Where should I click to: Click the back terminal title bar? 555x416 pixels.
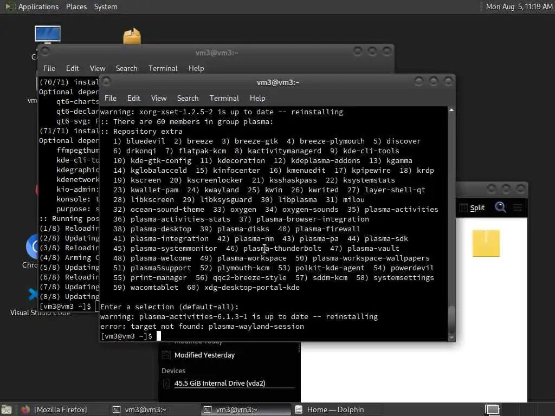pyautogui.click(x=216, y=53)
